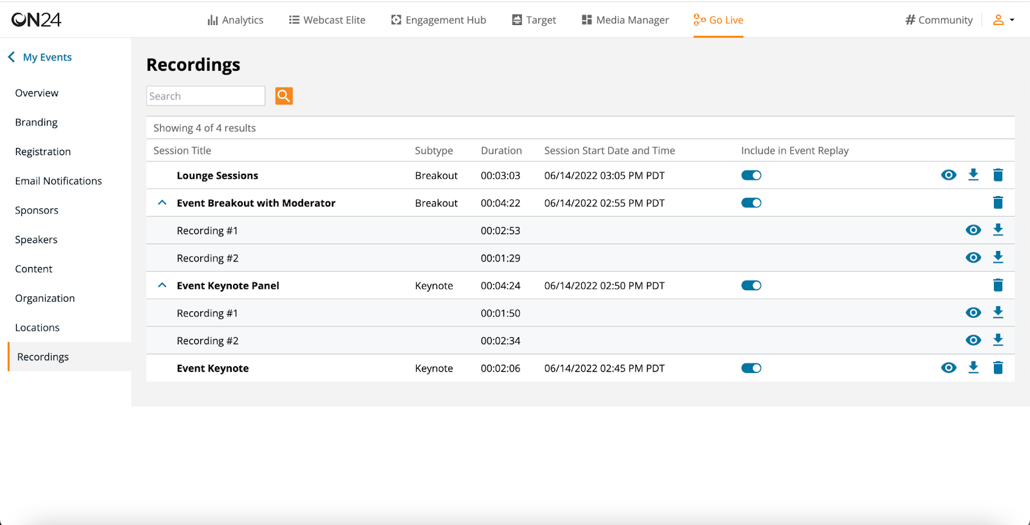
Task: Open the Content section
Action: click(x=33, y=269)
